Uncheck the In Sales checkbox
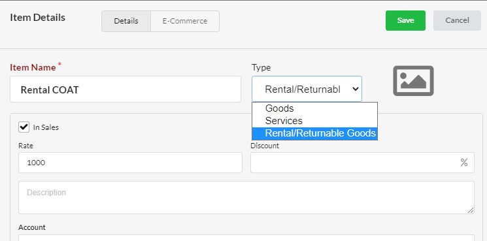This screenshot has height=241, width=487. (24, 127)
